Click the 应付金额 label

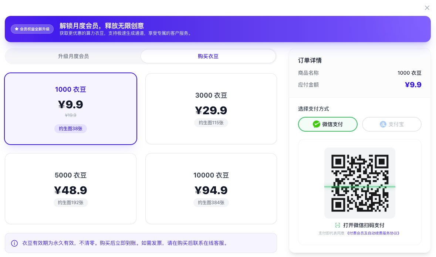[x=308, y=85]
